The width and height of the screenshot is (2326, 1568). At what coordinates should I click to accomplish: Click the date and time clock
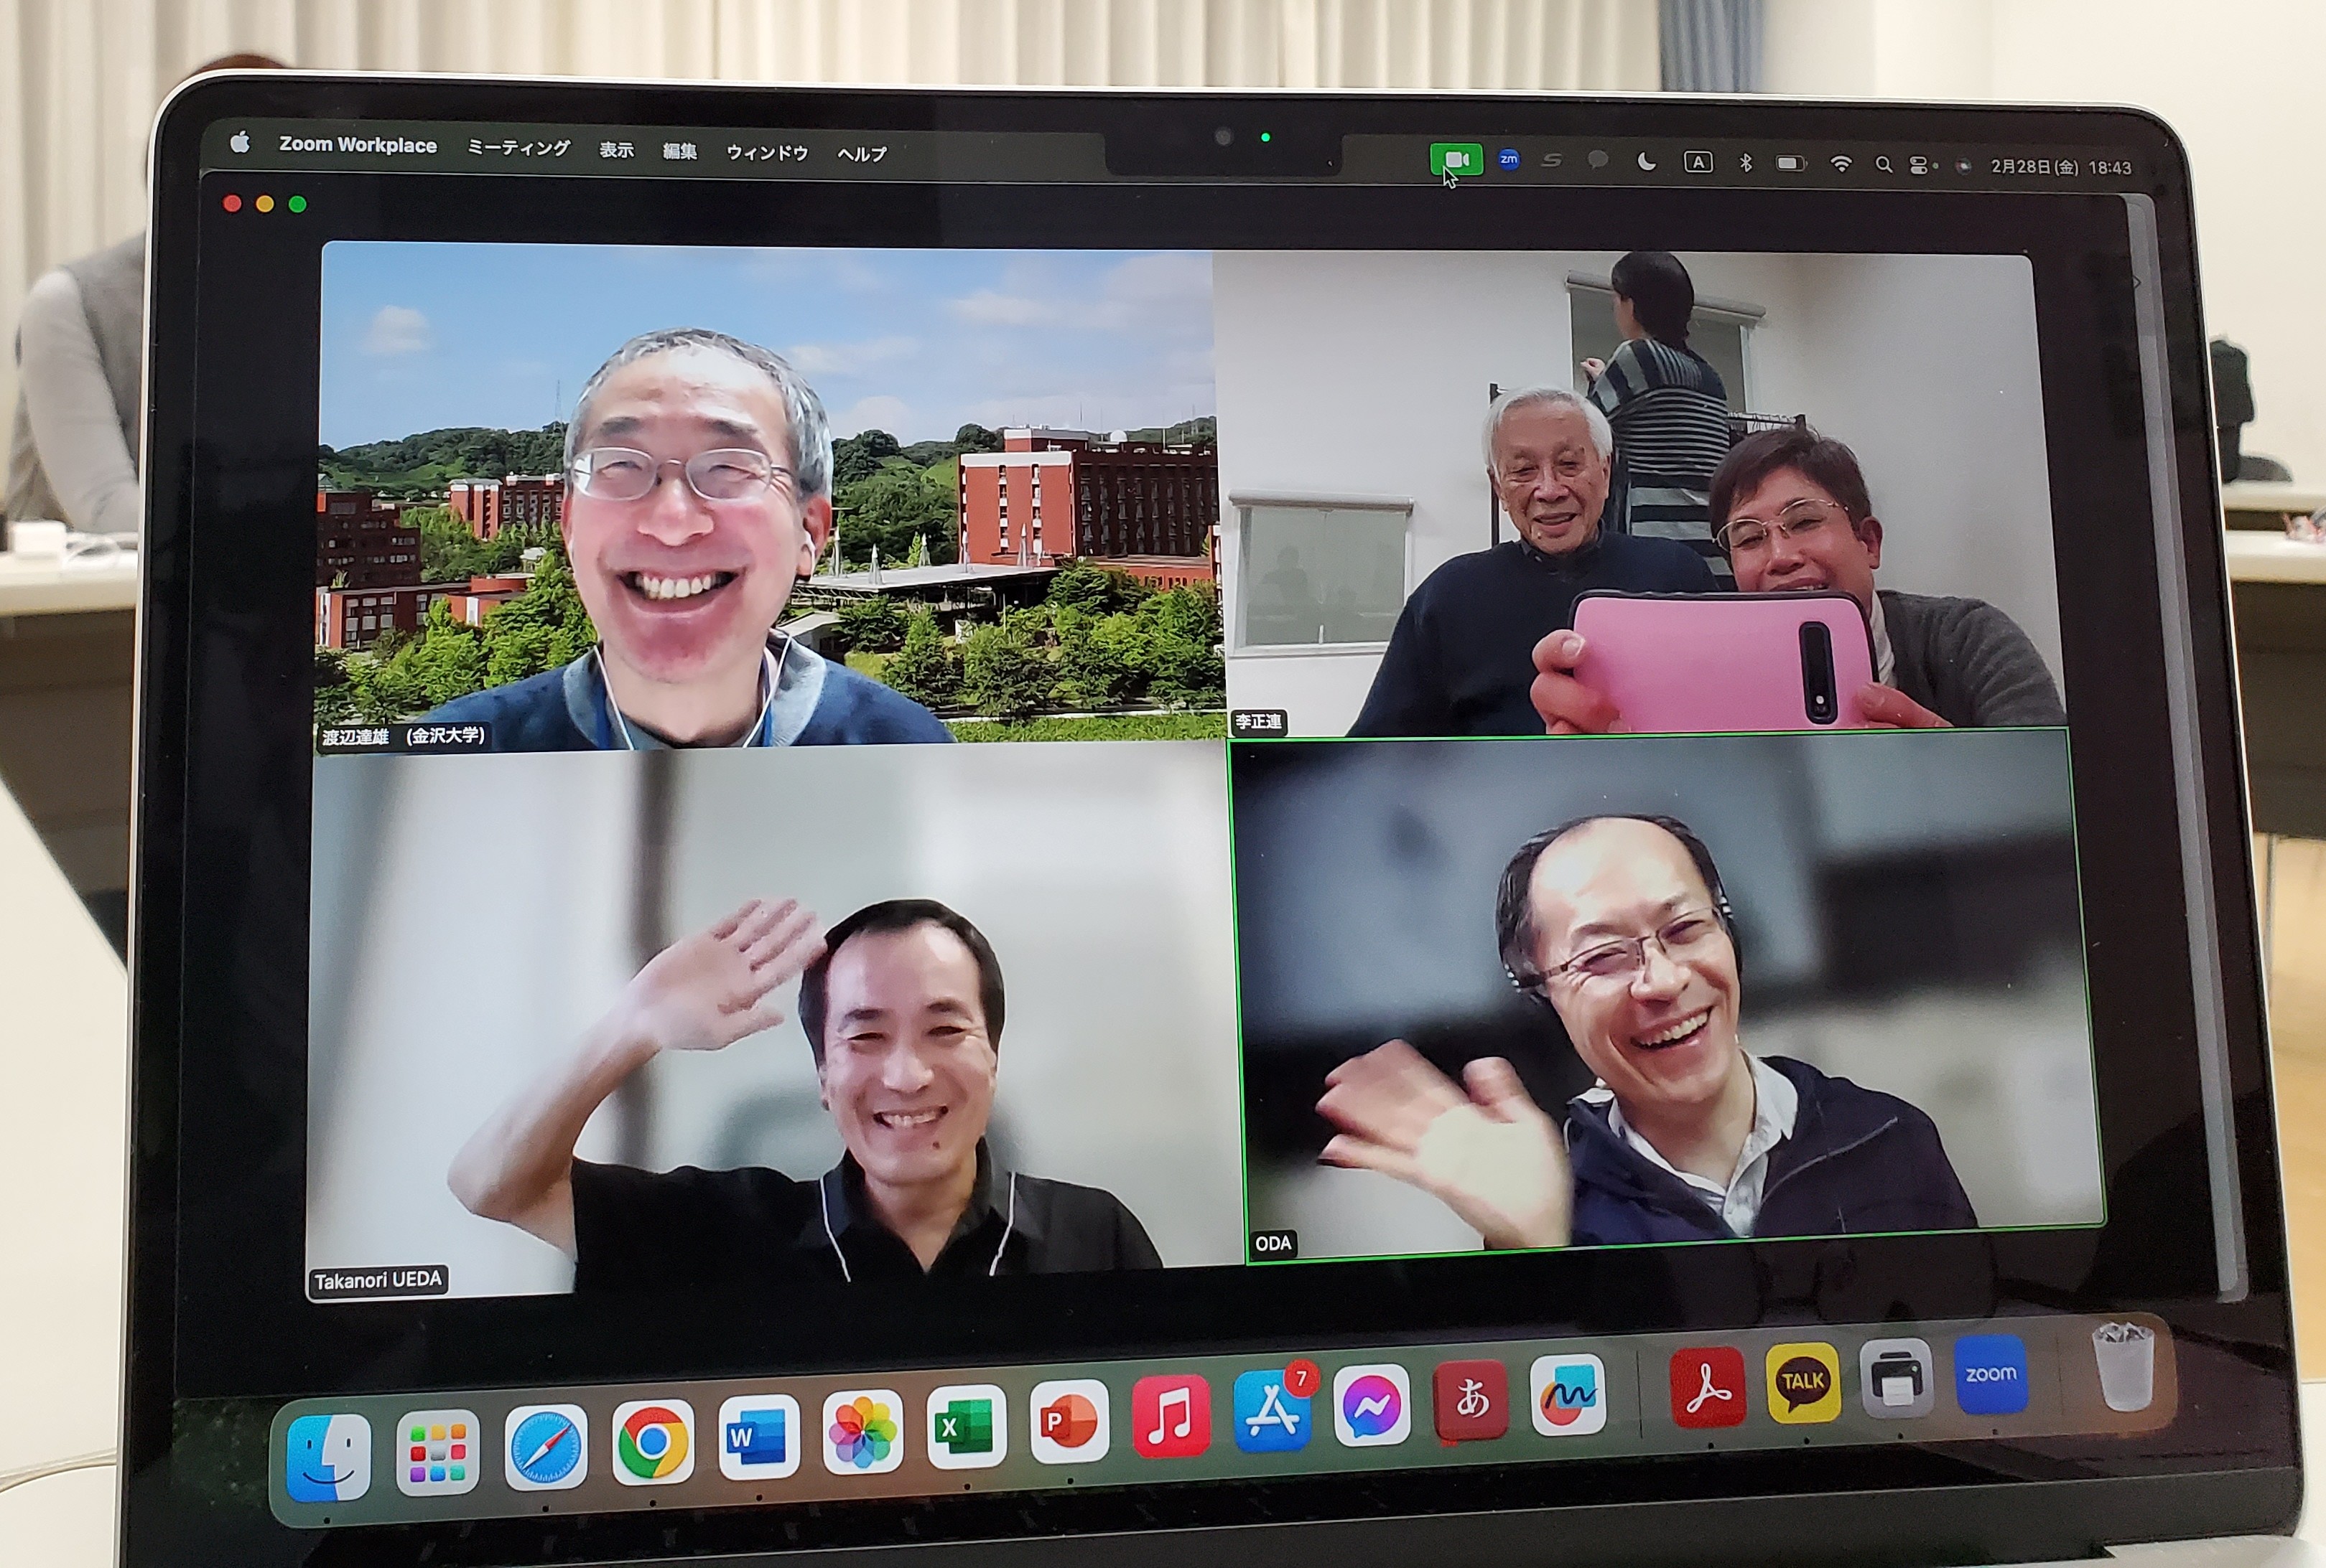click(2061, 167)
